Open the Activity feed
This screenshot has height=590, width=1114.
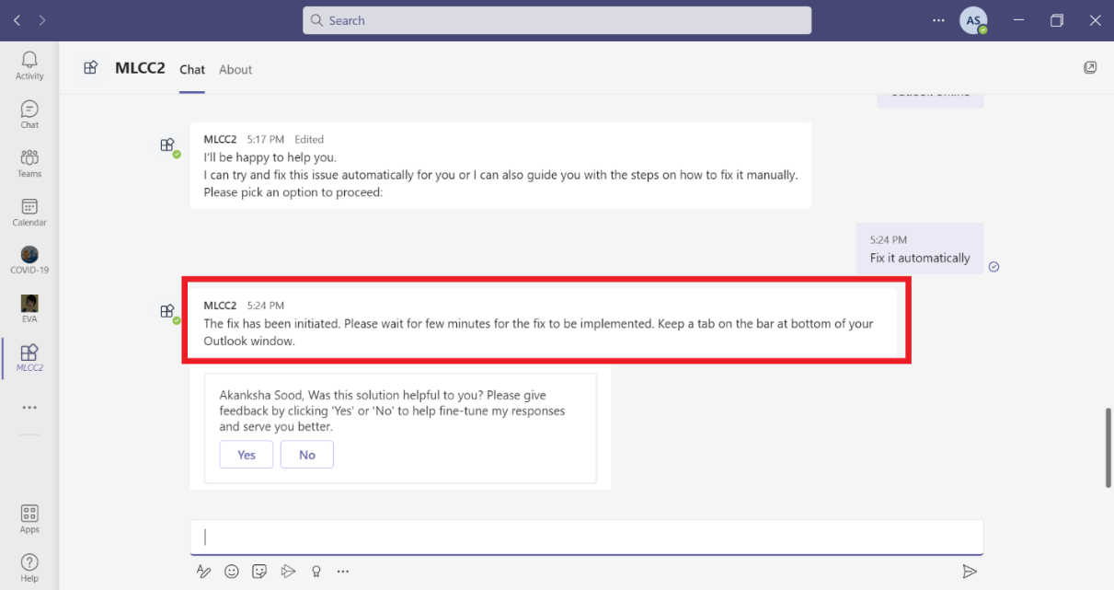click(x=29, y=64)
